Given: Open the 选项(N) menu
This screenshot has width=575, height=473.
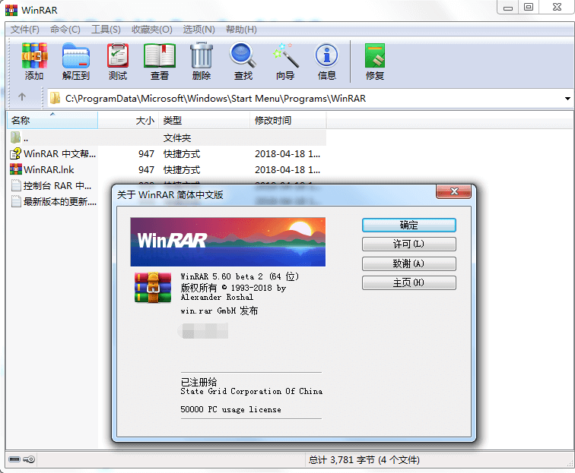Looking at the screenshot, I should tap(199, 30).
